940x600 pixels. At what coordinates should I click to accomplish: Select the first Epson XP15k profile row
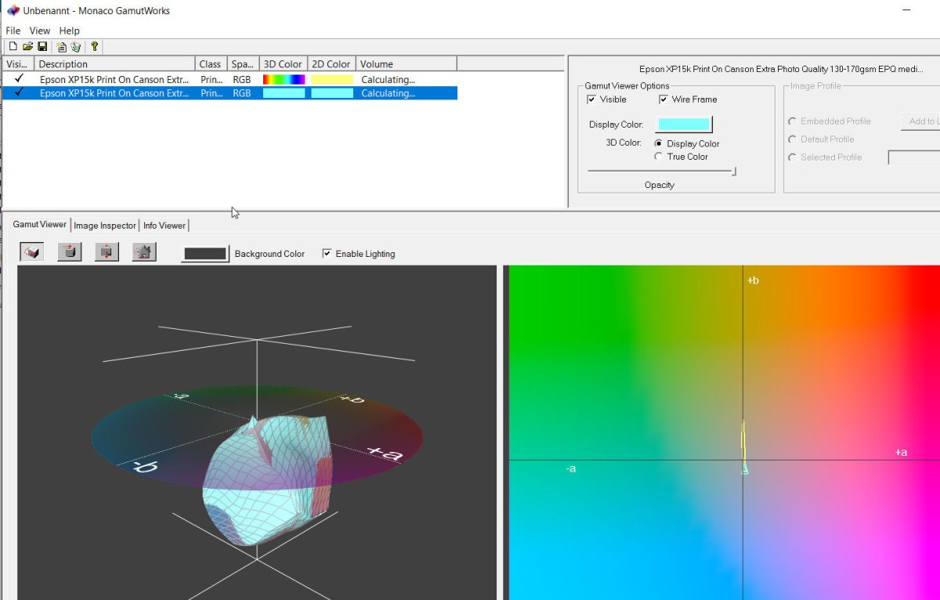pyautogui.click(x=114, y=79)
